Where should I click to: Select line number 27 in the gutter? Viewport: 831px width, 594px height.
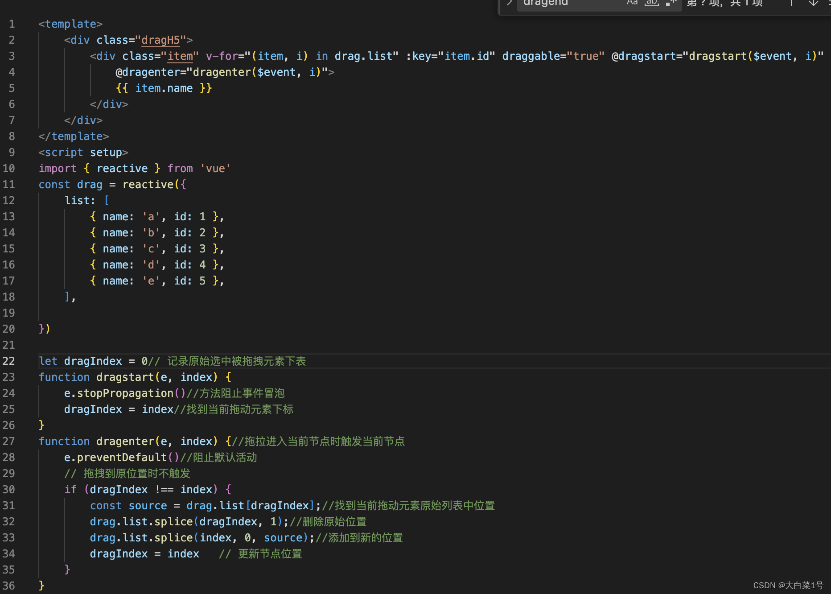tap(8, 441)
